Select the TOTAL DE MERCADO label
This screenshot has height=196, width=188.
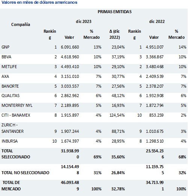coord(11,185)
